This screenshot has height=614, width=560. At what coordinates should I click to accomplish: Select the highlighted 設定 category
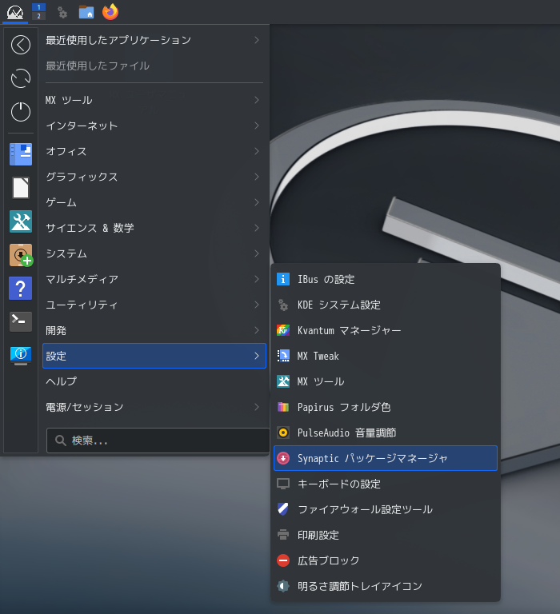(x=154, y=356)
